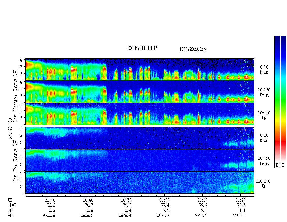The width and height of the screenshot is (287, 222).
Task: Open the electron 60-120 Perp. spectrogram panel
Action: [x=140, y=91]
